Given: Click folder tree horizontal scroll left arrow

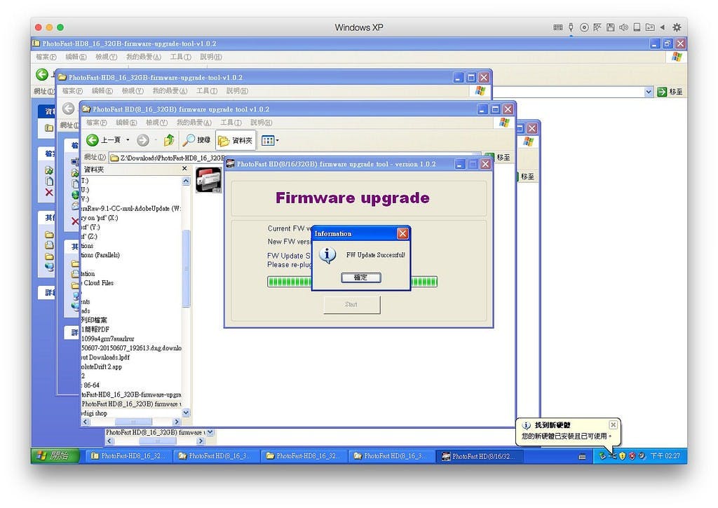Looking at the screenshot, I should [x=86, y=422].
